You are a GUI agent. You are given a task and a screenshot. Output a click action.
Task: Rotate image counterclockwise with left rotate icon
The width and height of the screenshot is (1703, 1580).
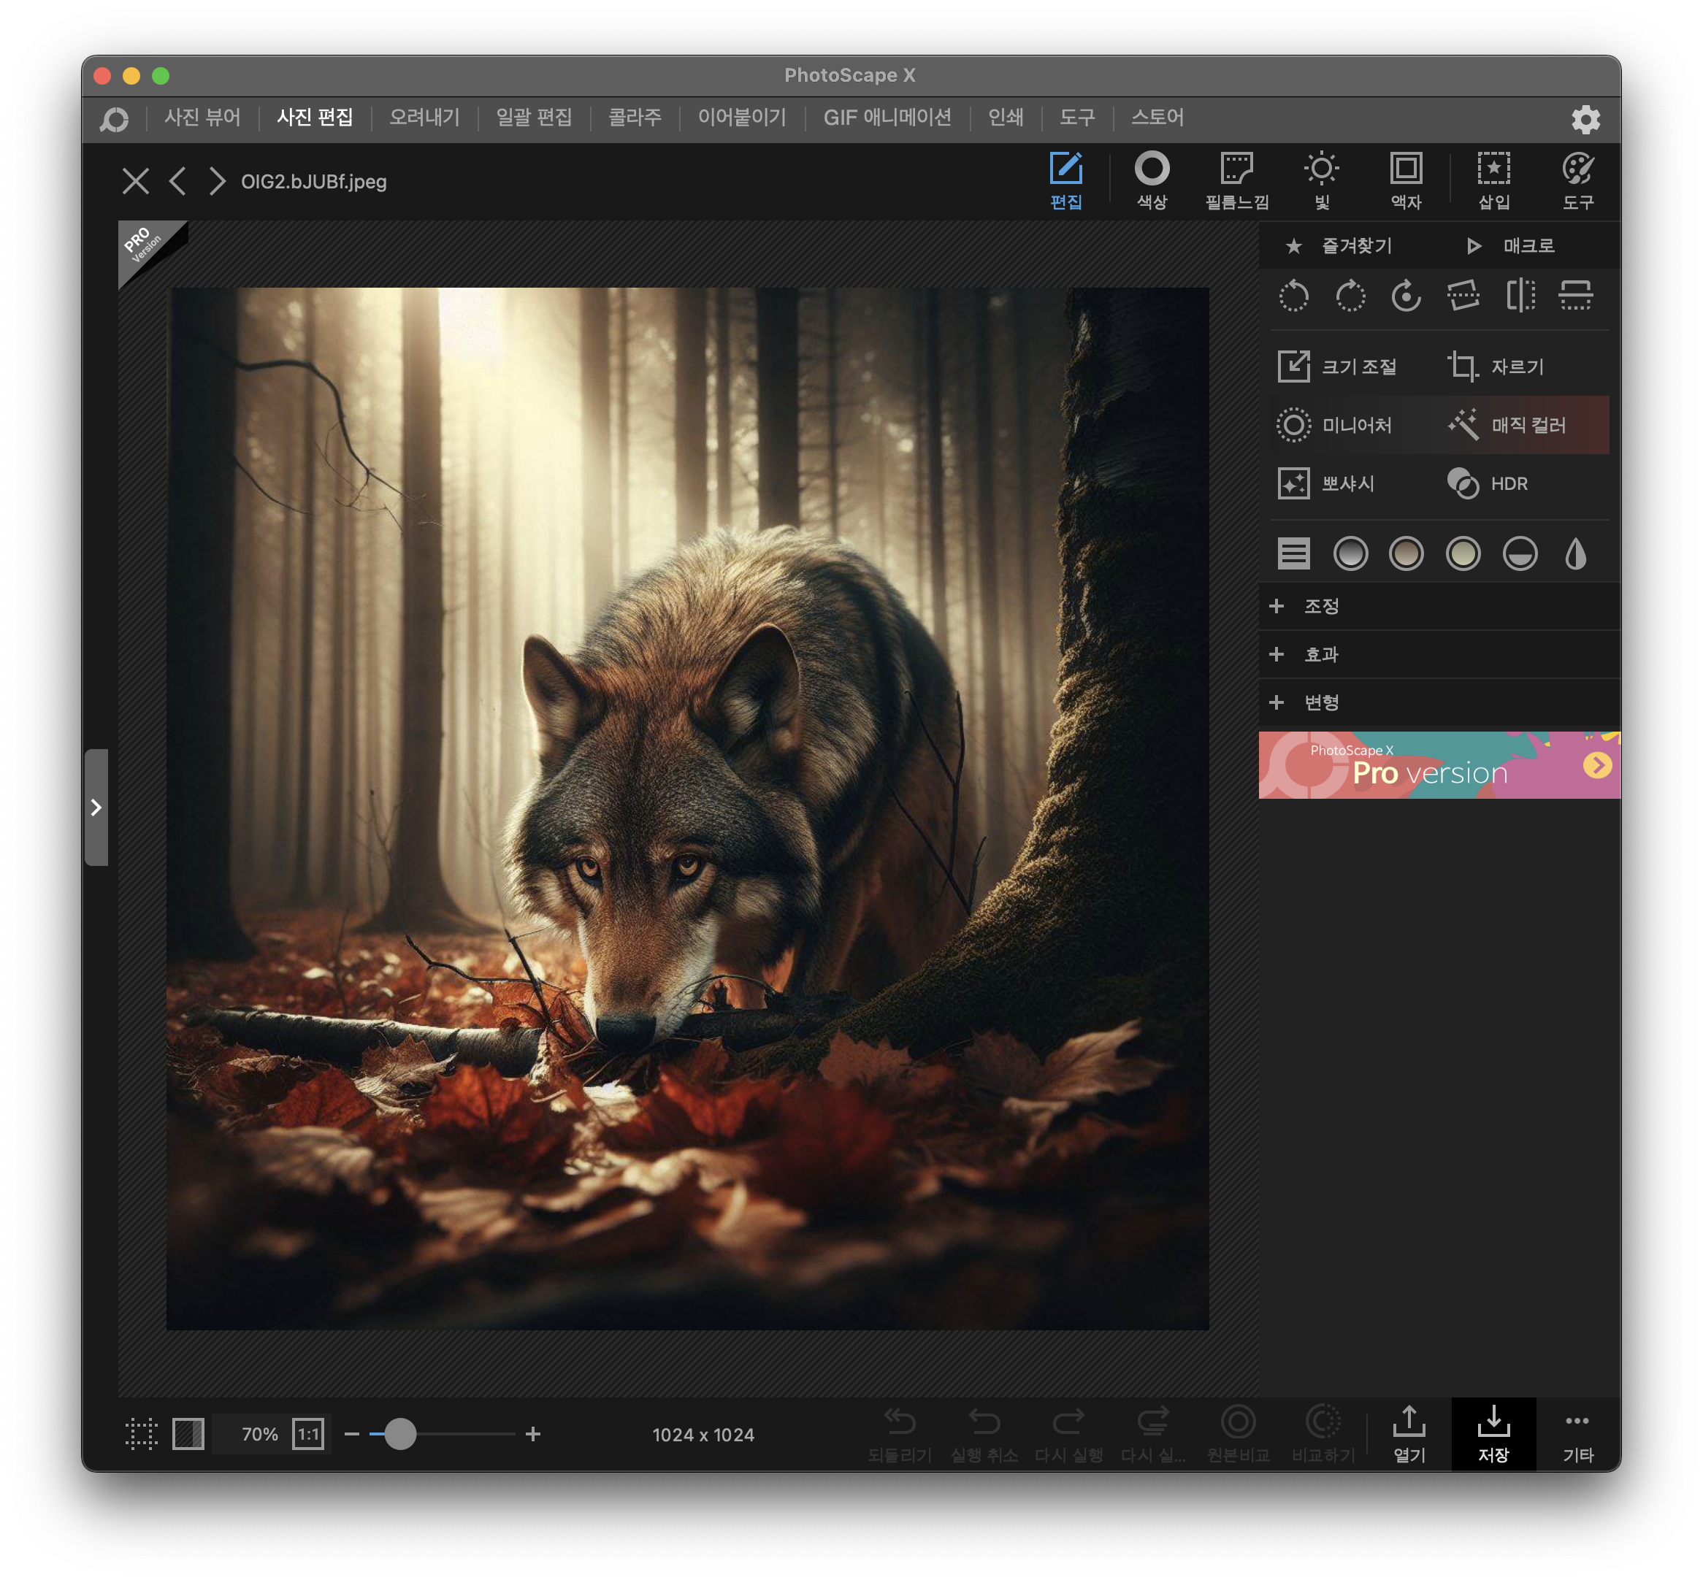pos(1293,296)
